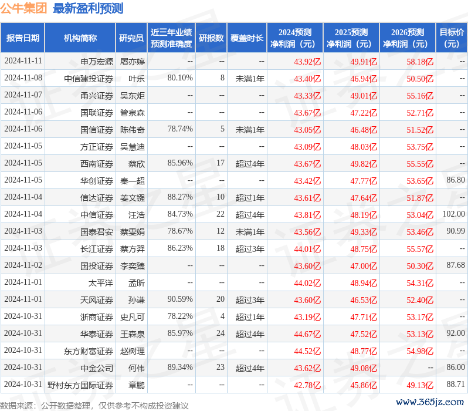Click the 覆盖时长 column header
The width and height of the screenshot is (468, 411).
pyautogui.click(x=247, y=38)
